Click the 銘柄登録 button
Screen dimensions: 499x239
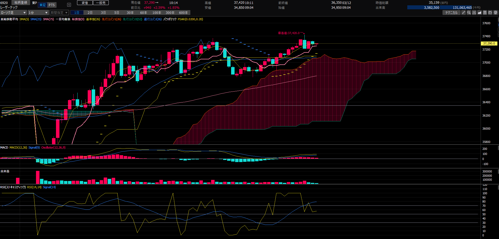[x=21, y=3]
